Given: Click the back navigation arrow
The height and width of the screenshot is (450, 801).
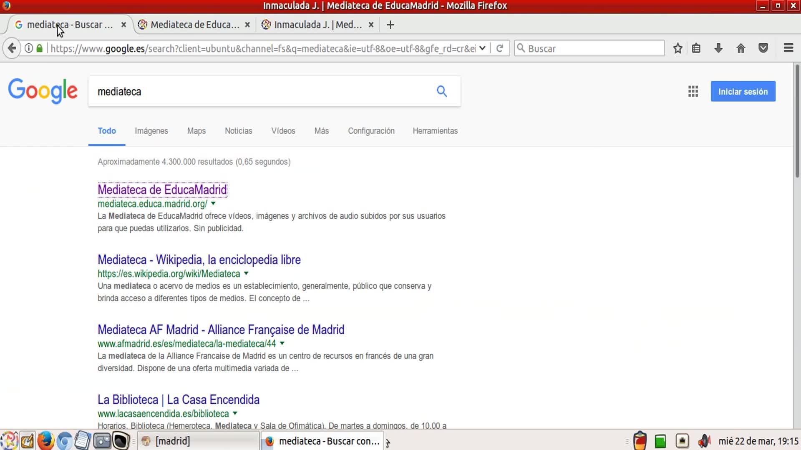Looking at the screenshot, I should tap(12, 48).
